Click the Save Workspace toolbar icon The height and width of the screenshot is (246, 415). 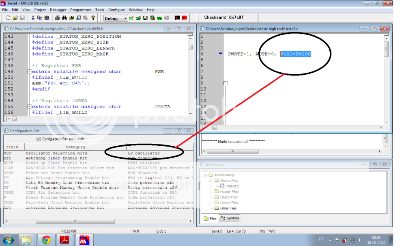(x=145, y=18)
